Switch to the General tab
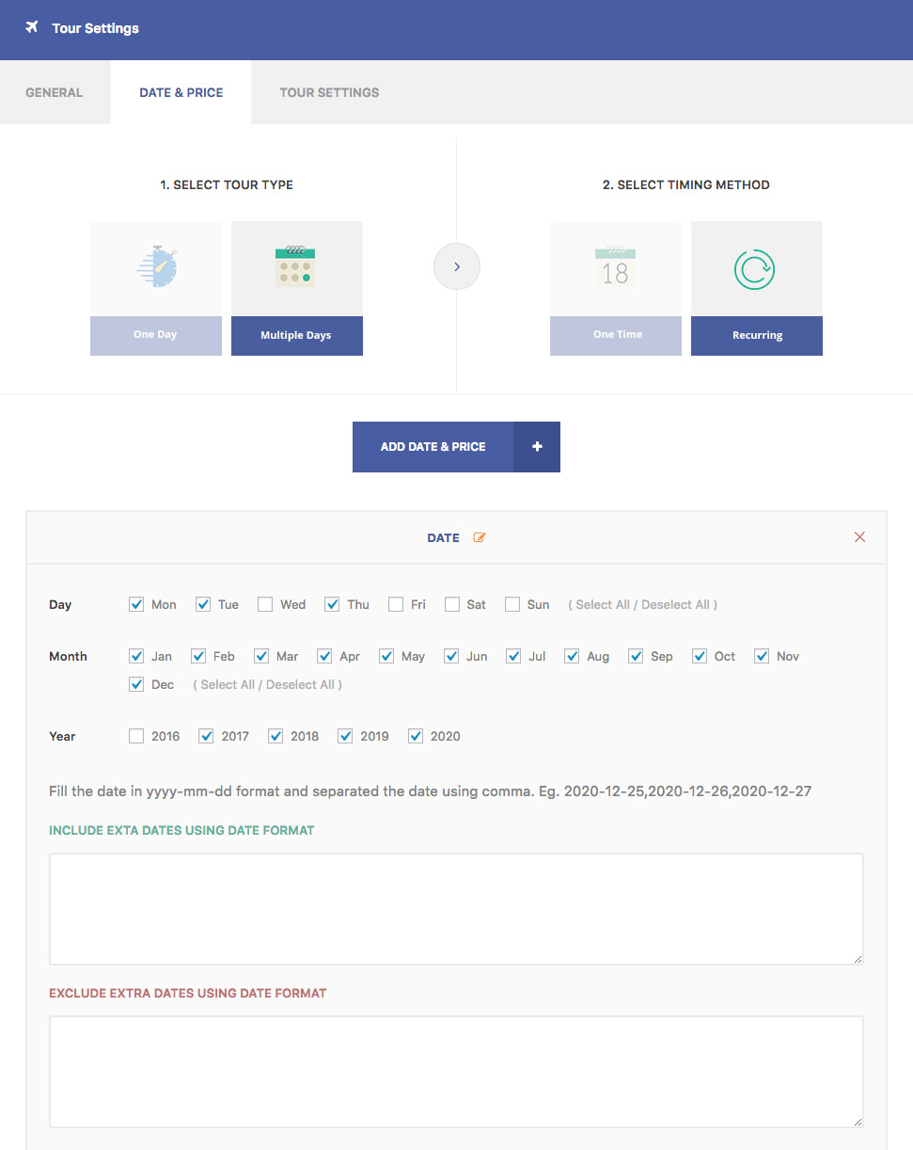The image size is (913, 1150). pyautogui.click(x=55, y=92)
